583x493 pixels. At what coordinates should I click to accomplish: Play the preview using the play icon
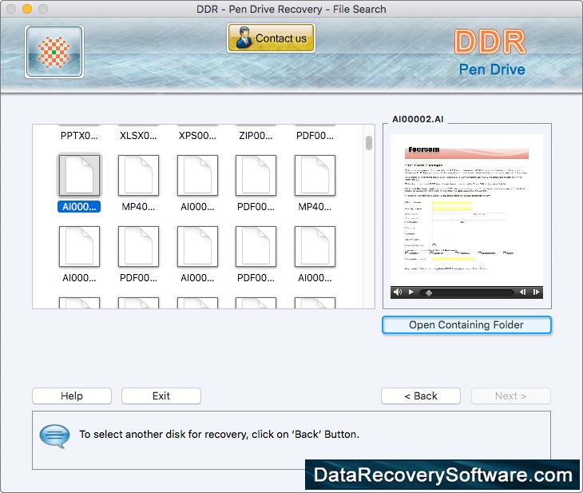click(410, 292)
